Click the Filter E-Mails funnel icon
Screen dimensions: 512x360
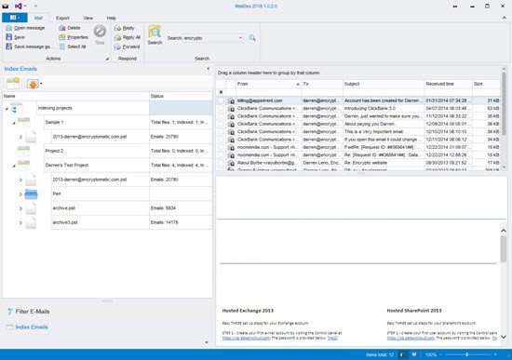[x=10, y=312]
